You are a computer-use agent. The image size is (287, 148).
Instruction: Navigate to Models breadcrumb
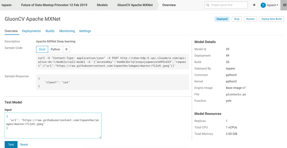pyautogui.click(x=102, y=5)
